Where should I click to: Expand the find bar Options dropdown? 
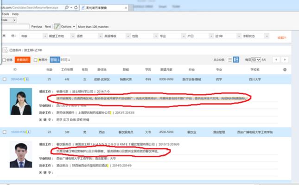coord(68,26)
